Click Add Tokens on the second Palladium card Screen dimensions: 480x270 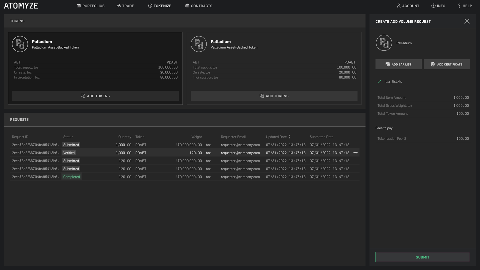[274, 96]
